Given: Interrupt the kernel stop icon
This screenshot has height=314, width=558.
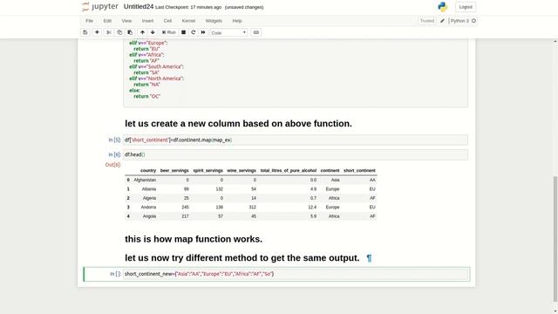Looking at the screenshot, I should coord(183,32).
